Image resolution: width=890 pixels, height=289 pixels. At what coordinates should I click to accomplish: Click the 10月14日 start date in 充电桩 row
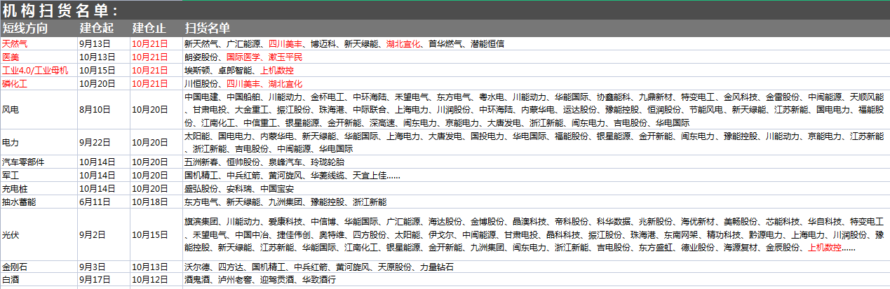[x=103, y=188]
